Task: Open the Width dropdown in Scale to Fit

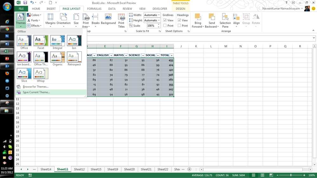Action: point(159,15)
